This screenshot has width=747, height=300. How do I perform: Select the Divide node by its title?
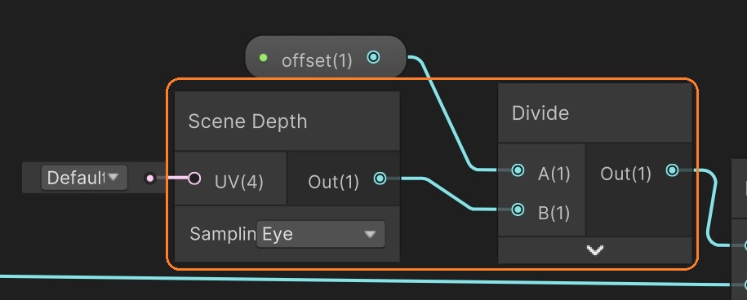pos(540,113)
